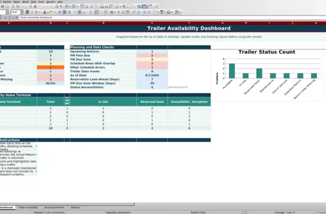The width and height of the screenshot is (326, 214).
Task: Expand the currency format dropdown arrow
Action: pos(115,12)
